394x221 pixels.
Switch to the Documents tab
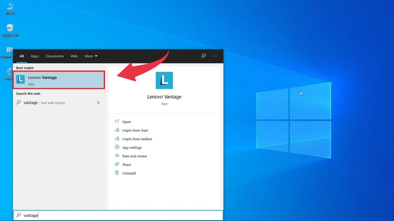[x=55, y=56]
